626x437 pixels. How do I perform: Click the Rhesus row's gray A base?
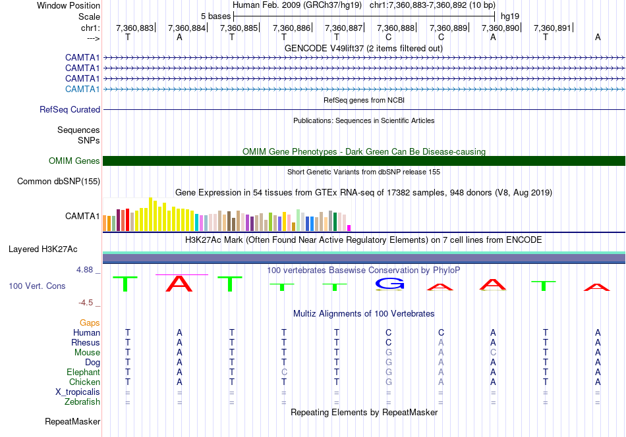tap(441, 342)
